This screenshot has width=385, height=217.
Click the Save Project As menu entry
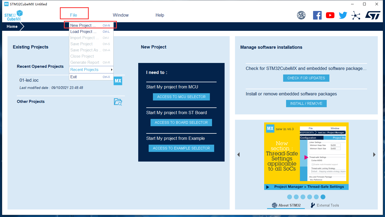pos(91,50)
